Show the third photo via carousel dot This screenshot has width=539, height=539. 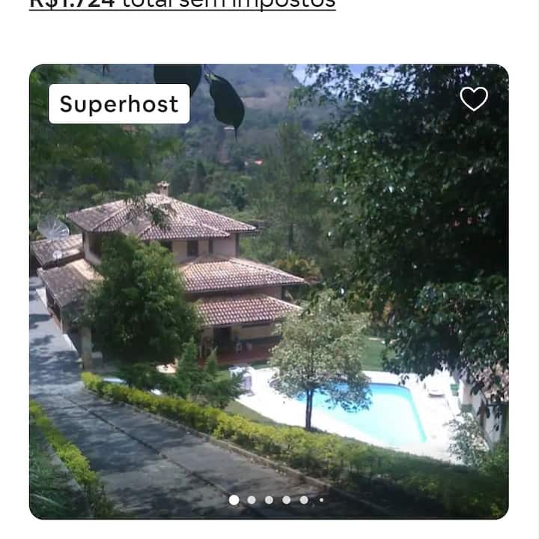tap(269, 500)
